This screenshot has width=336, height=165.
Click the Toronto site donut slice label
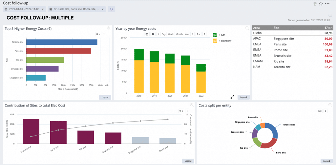point(289,125)
